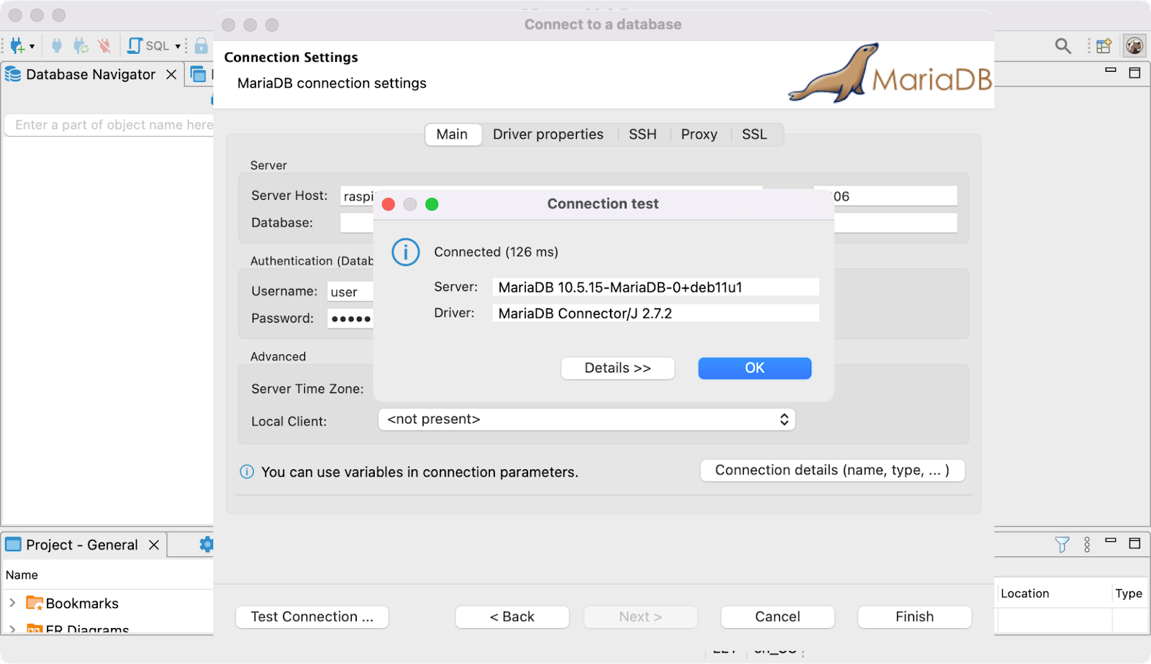
Task: Click the filter funnel icon in bottom panel
Action: pyautogui.click(x=1062, y=545)
